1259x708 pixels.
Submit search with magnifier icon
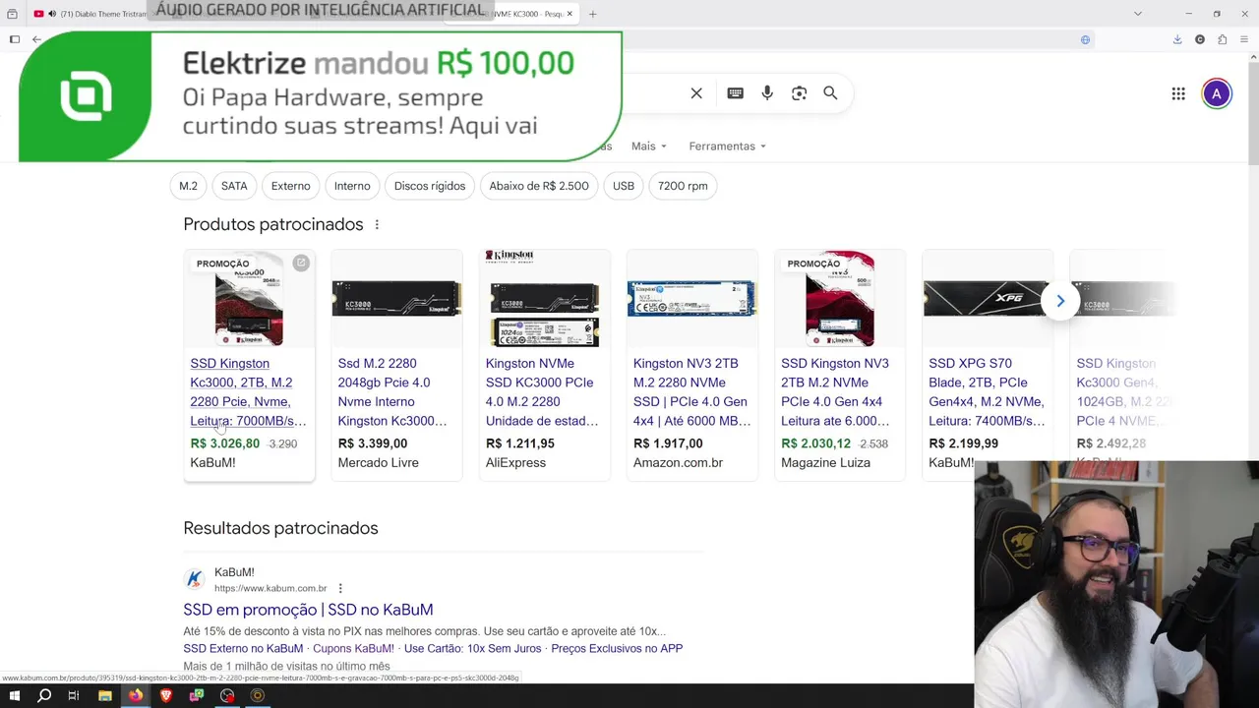[x=830, y=93]
